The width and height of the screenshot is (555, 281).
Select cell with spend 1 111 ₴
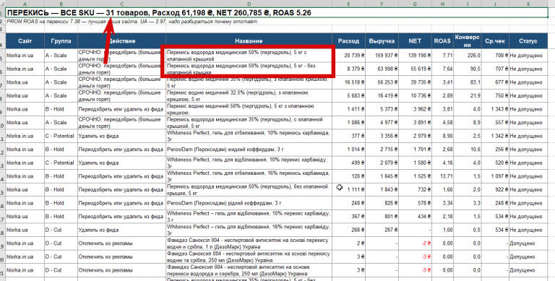(x=348, y=190)
